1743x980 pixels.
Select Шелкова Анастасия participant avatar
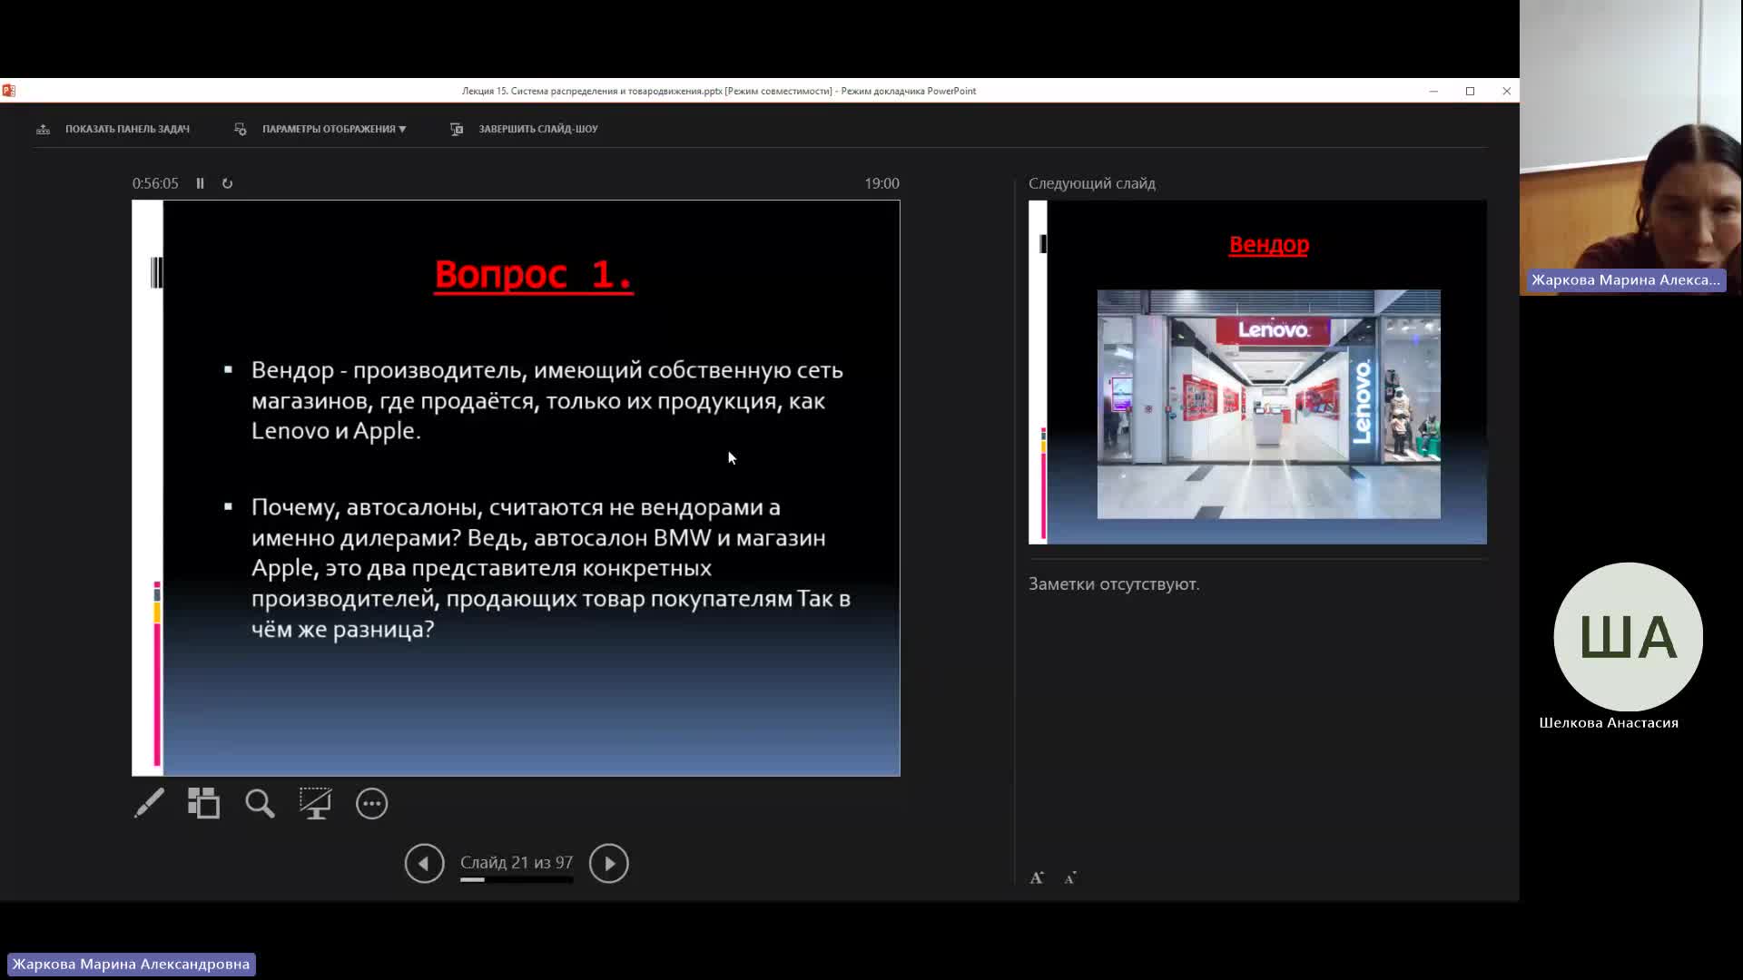pyautogui.click(x=1628, y=637)
